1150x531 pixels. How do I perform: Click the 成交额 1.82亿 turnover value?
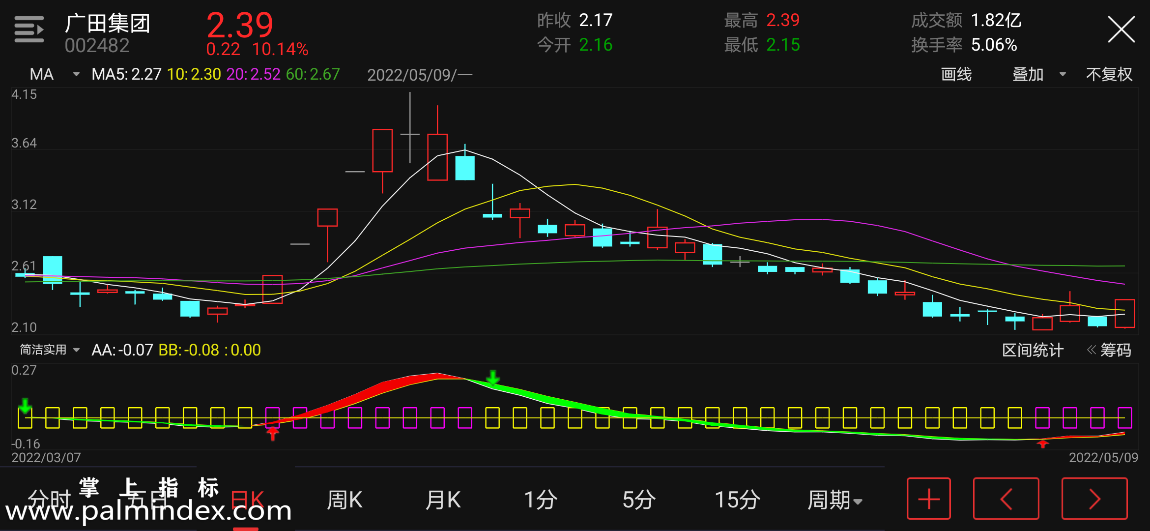coord(966,20)
